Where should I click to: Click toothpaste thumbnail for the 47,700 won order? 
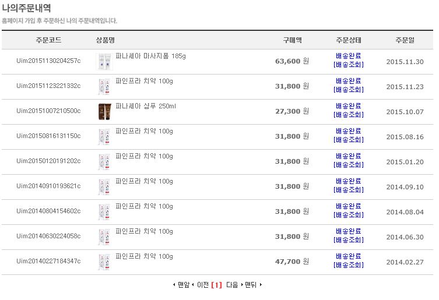pyautogui.click(x=104, y=262)
